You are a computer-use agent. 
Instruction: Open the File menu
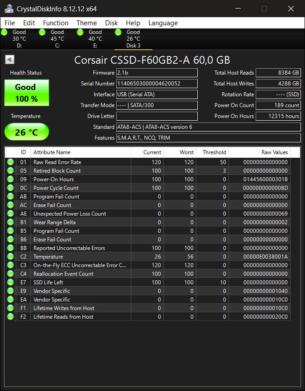pos(10,23)
